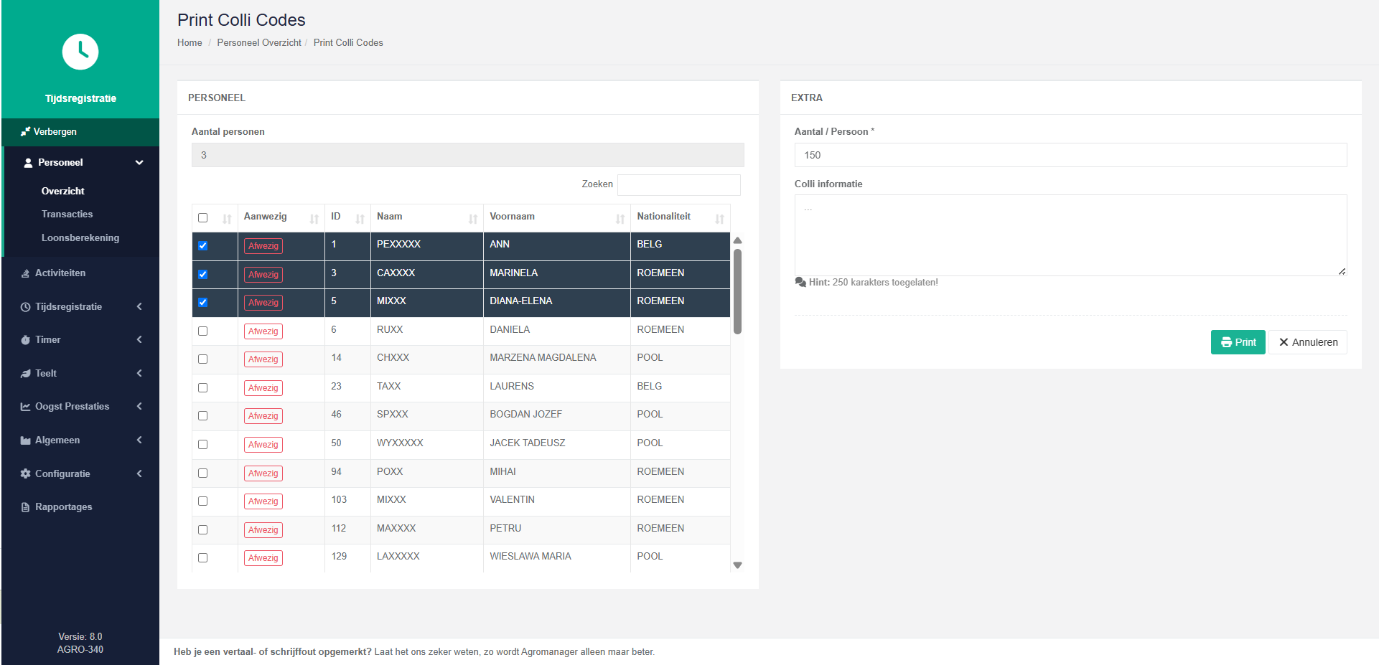The width and height of the screenshot is (1379, 665).
Task: Click the Zoeken search field
Action: point(679,185)
